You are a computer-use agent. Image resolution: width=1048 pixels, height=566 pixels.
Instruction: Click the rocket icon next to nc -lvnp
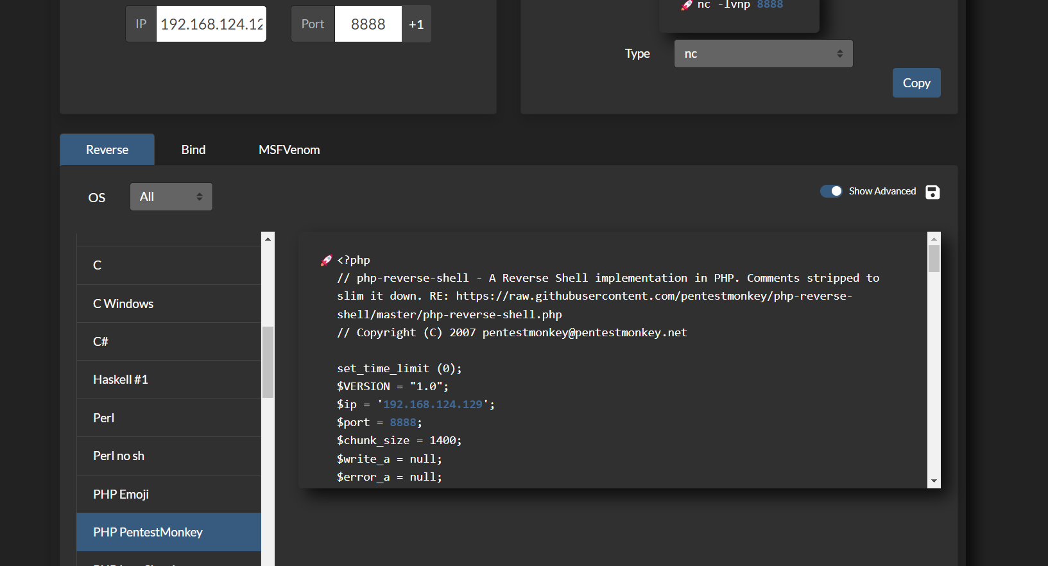pyautogui.click(x=687, y=5)
